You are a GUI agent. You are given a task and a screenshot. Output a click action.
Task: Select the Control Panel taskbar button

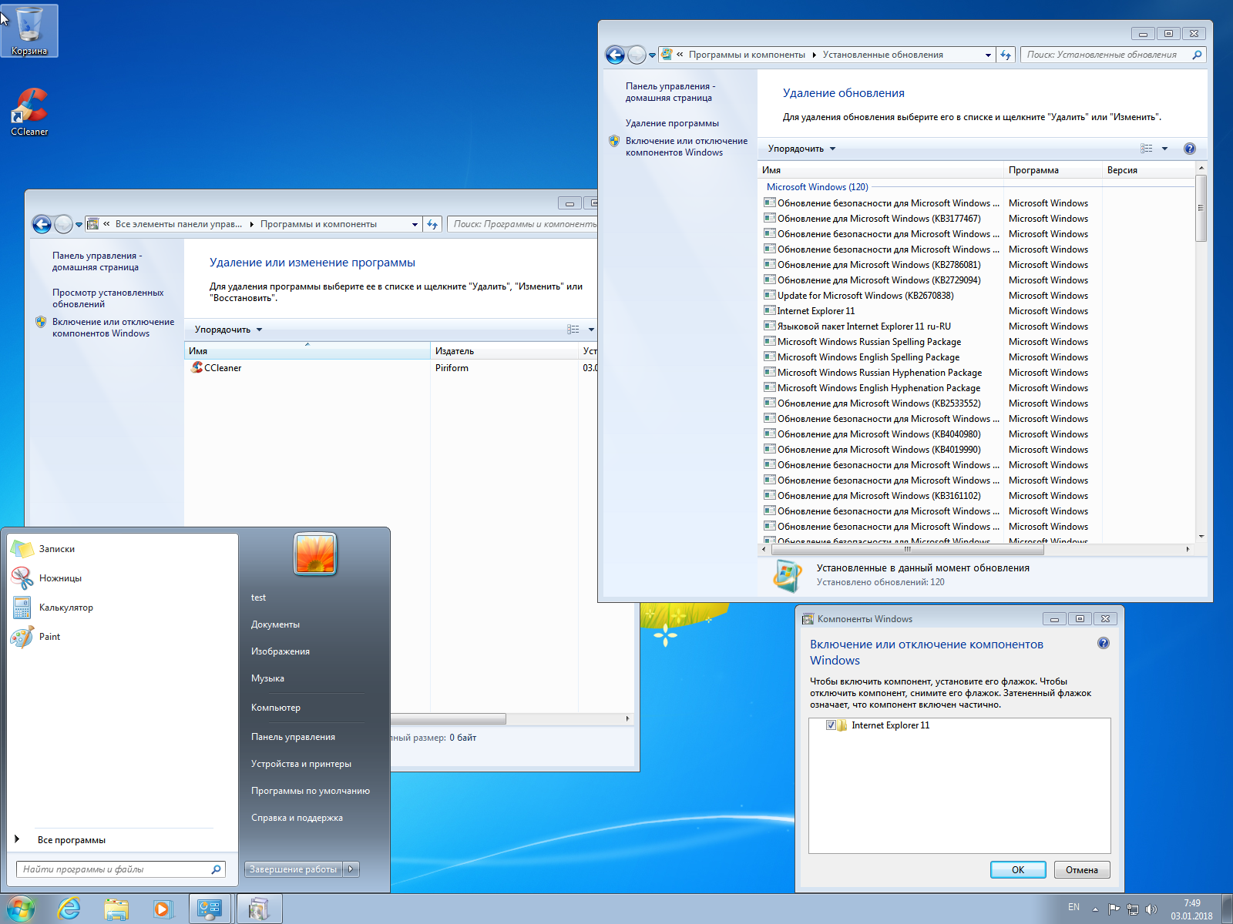(210, 909)
